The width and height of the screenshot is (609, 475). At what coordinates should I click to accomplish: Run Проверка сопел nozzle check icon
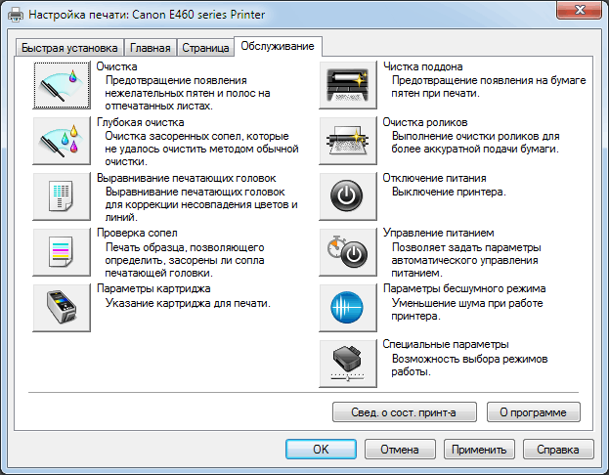point(62,252)
